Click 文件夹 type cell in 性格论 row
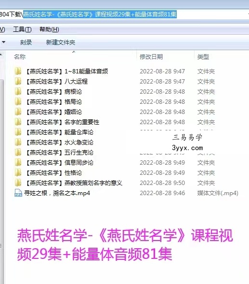 (206, 172)
